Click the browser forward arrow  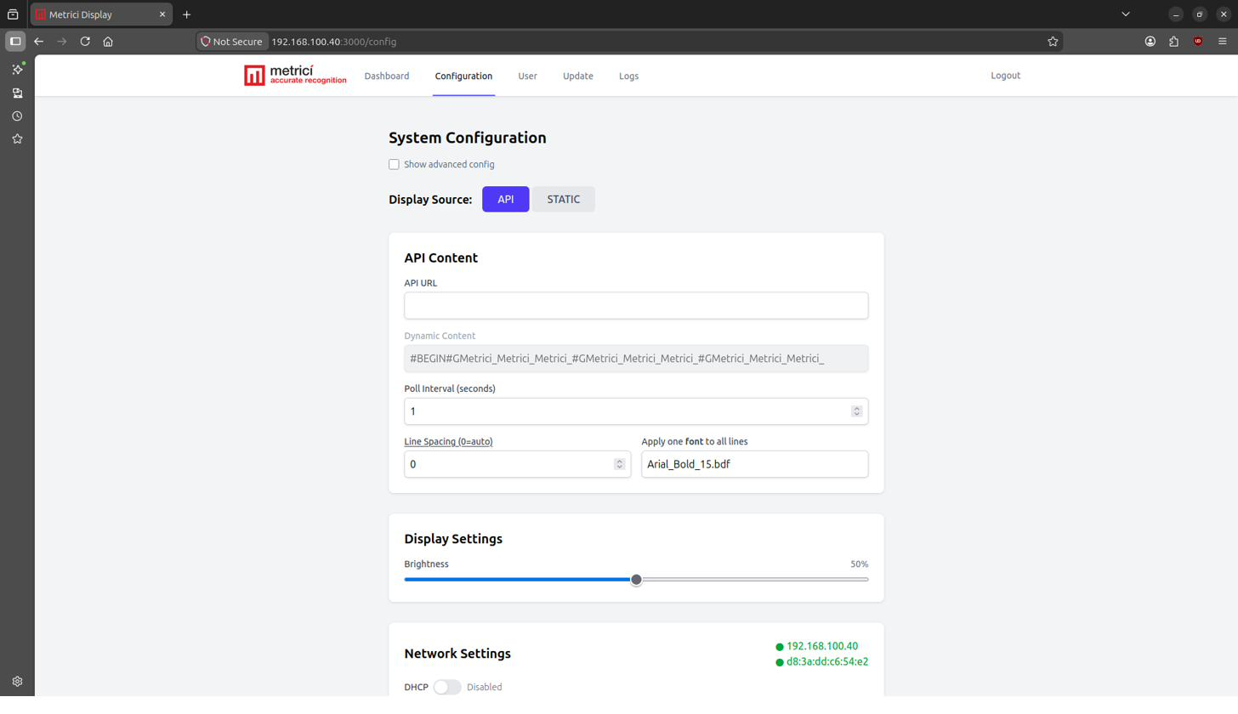(61, 42)
